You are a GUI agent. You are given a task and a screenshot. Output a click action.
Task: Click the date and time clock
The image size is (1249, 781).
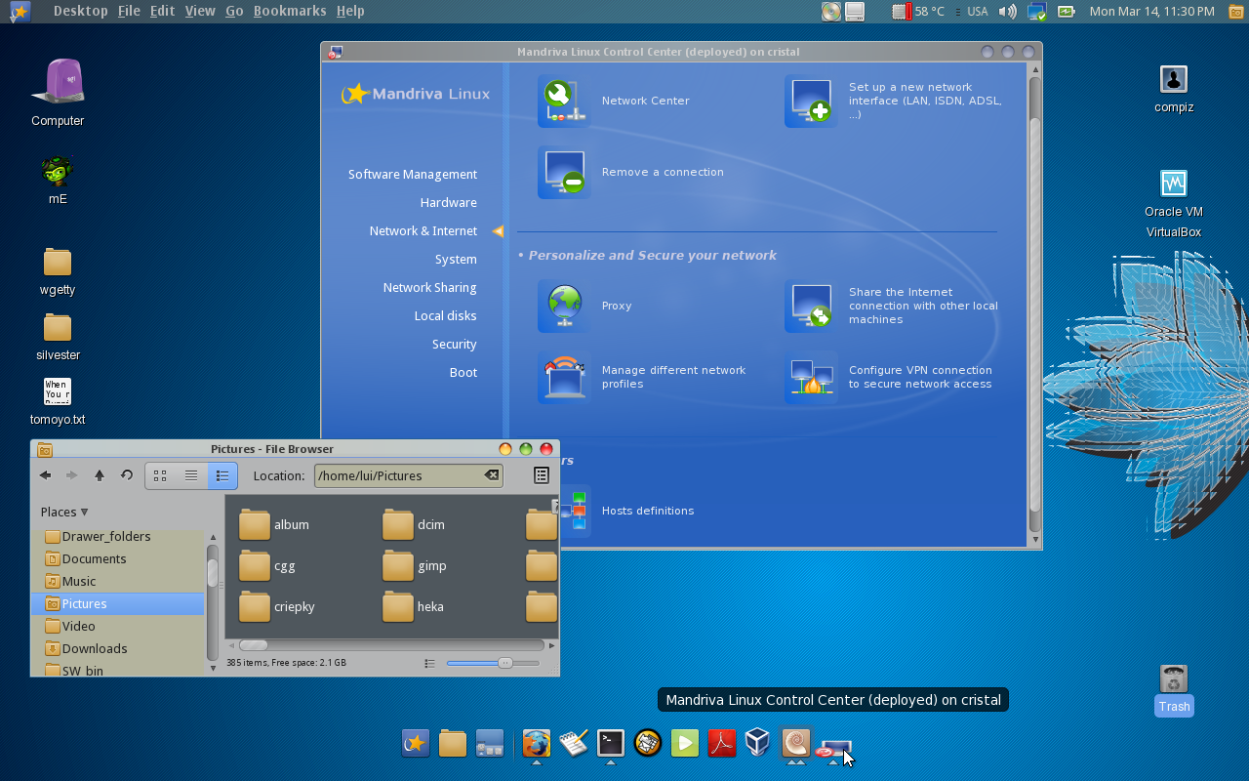click(1151, 12)
